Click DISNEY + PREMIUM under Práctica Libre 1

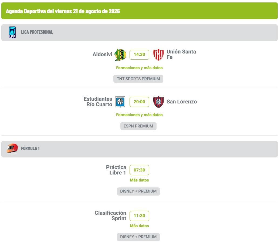pyautogui.click(x=138, y=191)
